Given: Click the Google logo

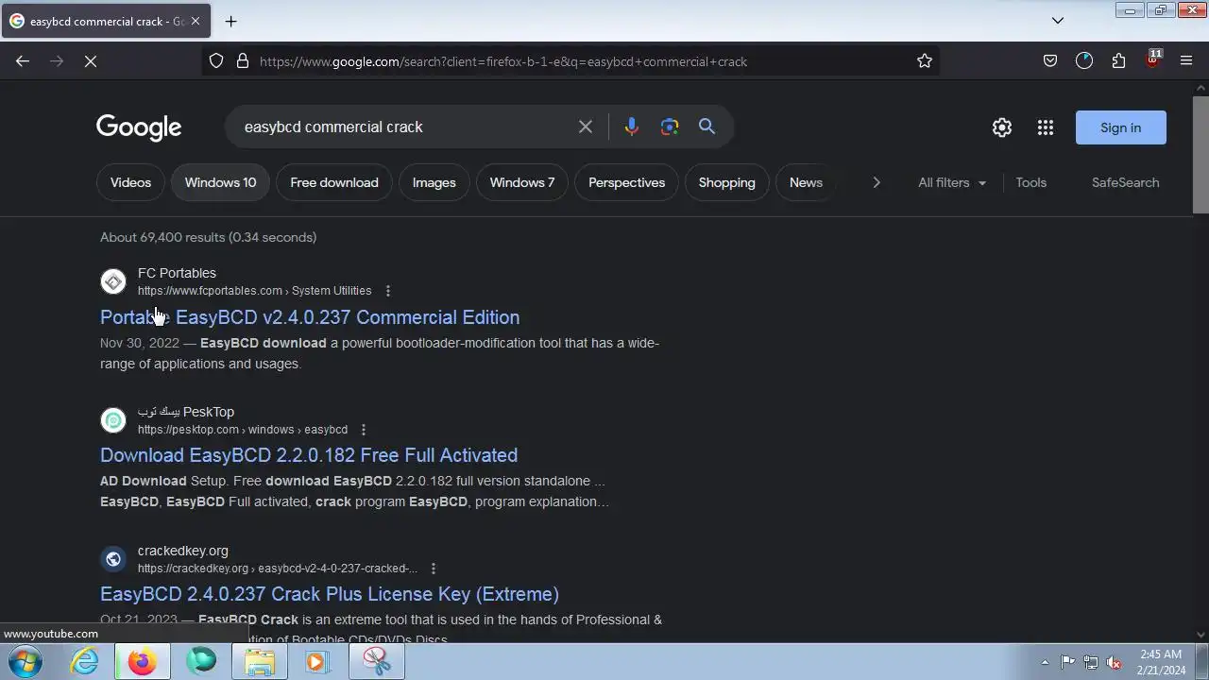Looking at the screenshot, I should coord(139,127).
